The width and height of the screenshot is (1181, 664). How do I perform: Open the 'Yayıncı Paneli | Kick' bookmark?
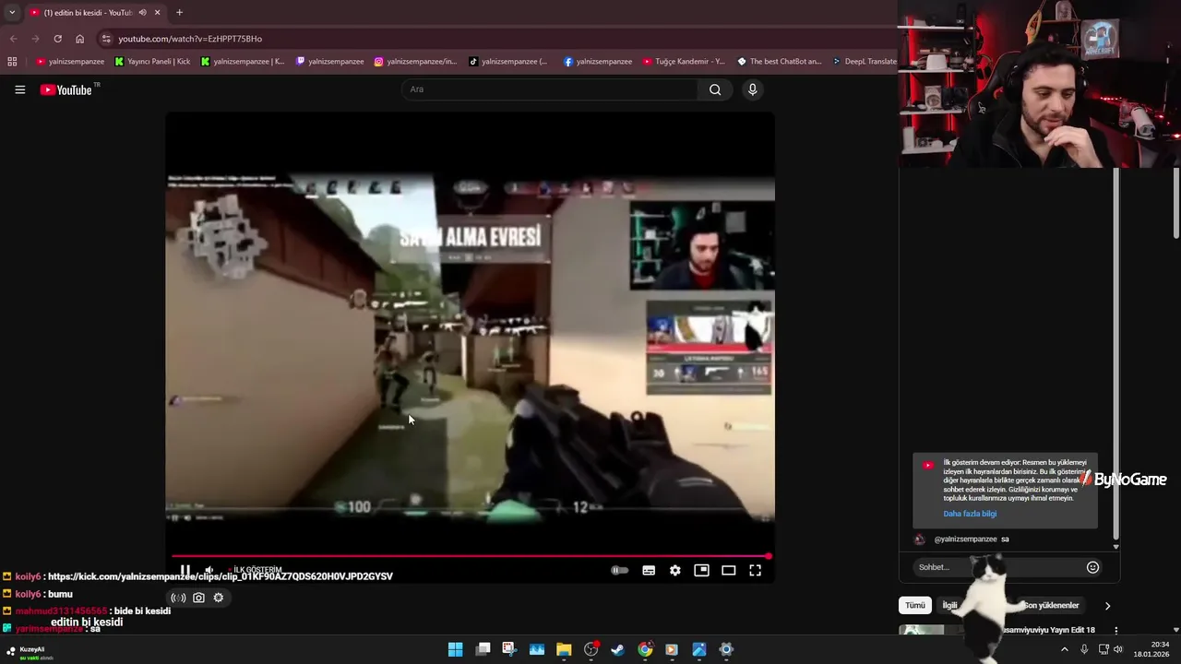click(152, 62)
